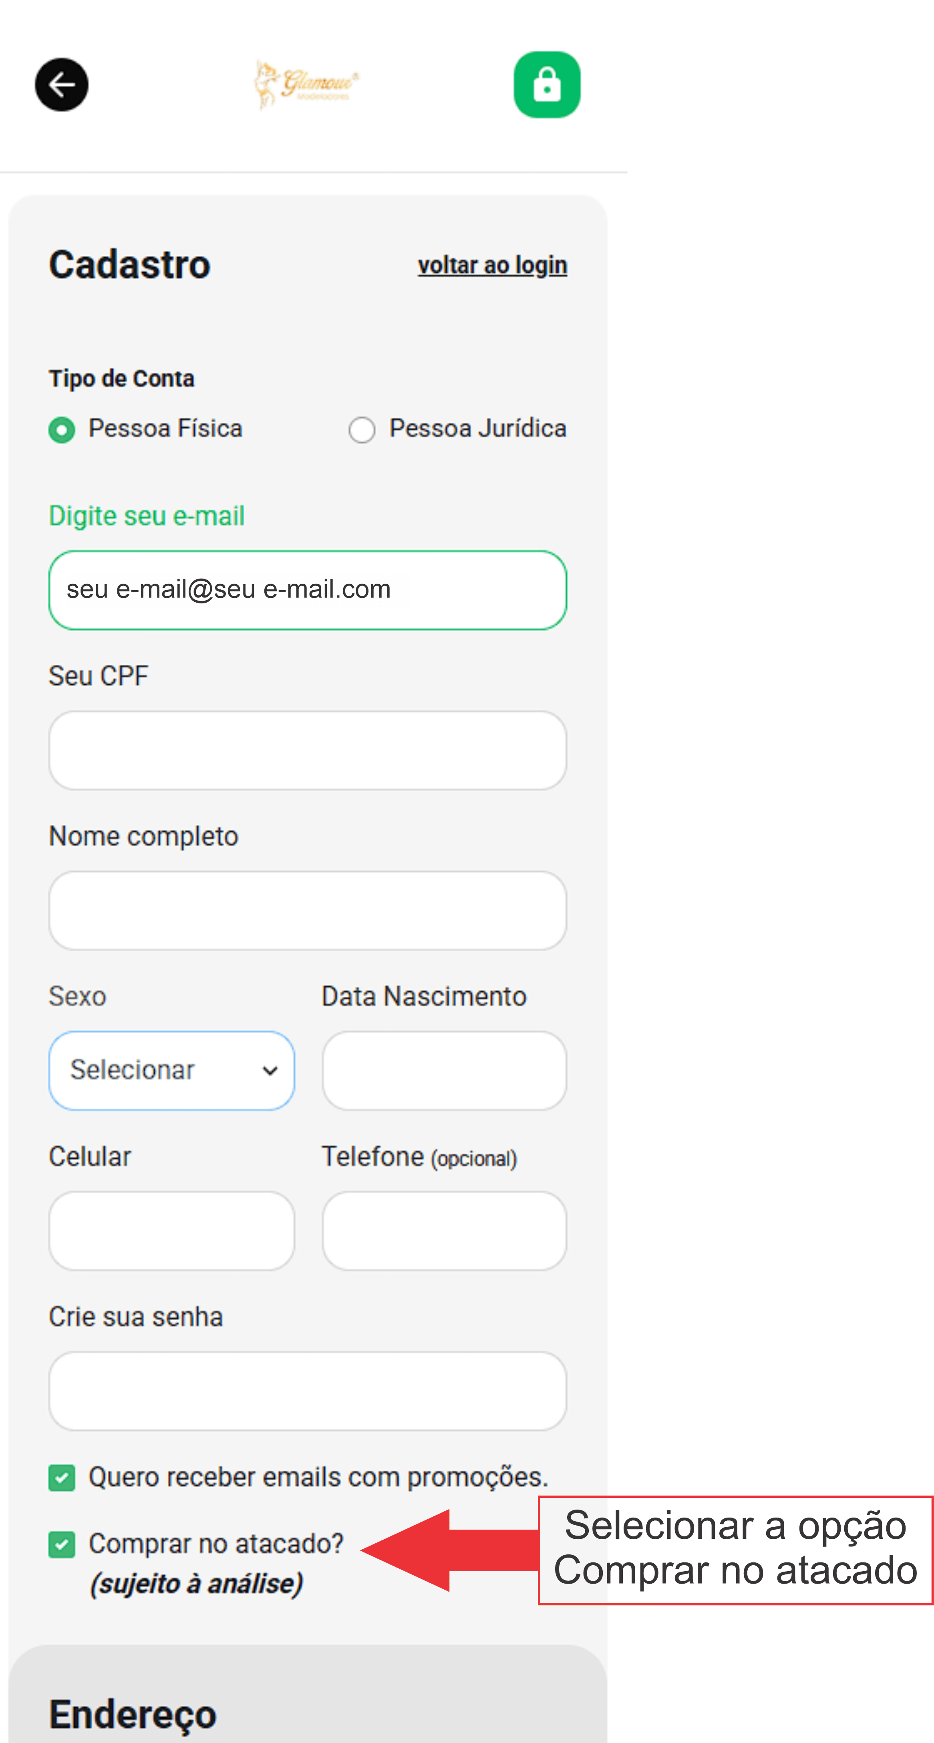934x1743 pixels.
Task: Uncheck the promotional emails checkbox
Action: 62,1478
